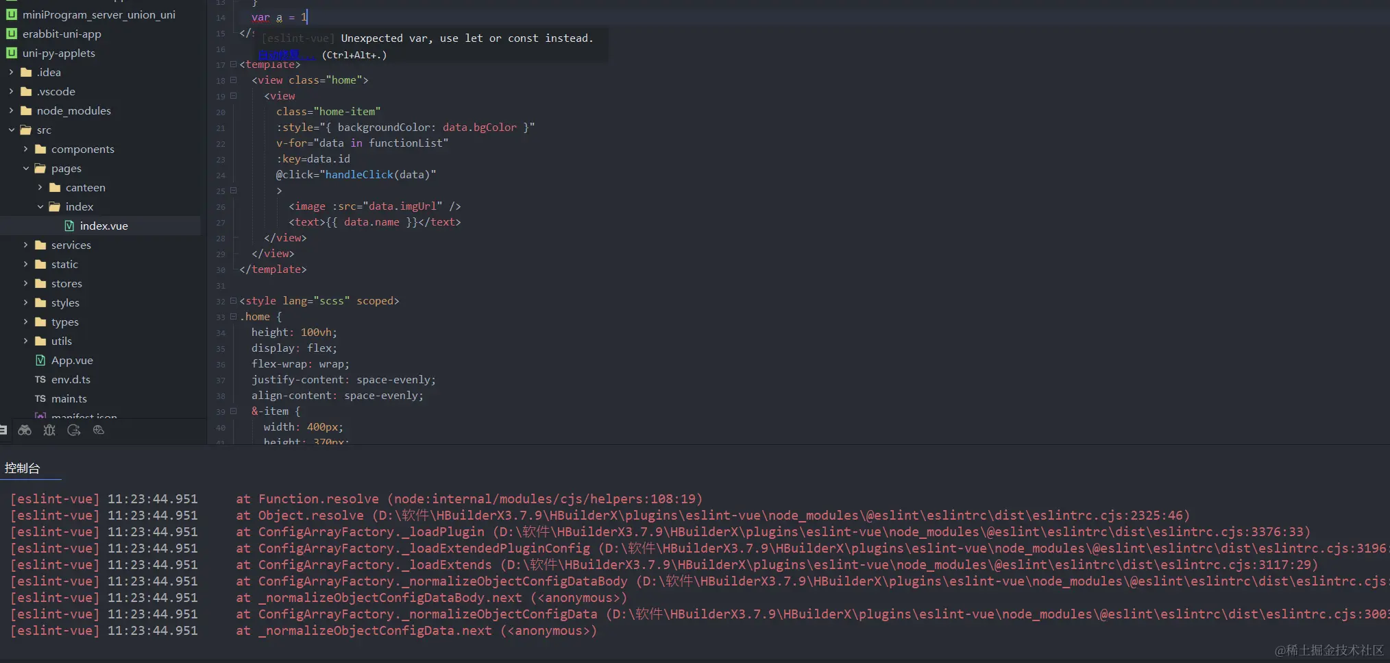Click the data.imgUrl attribute value on line 26

[x=402, y=206]
